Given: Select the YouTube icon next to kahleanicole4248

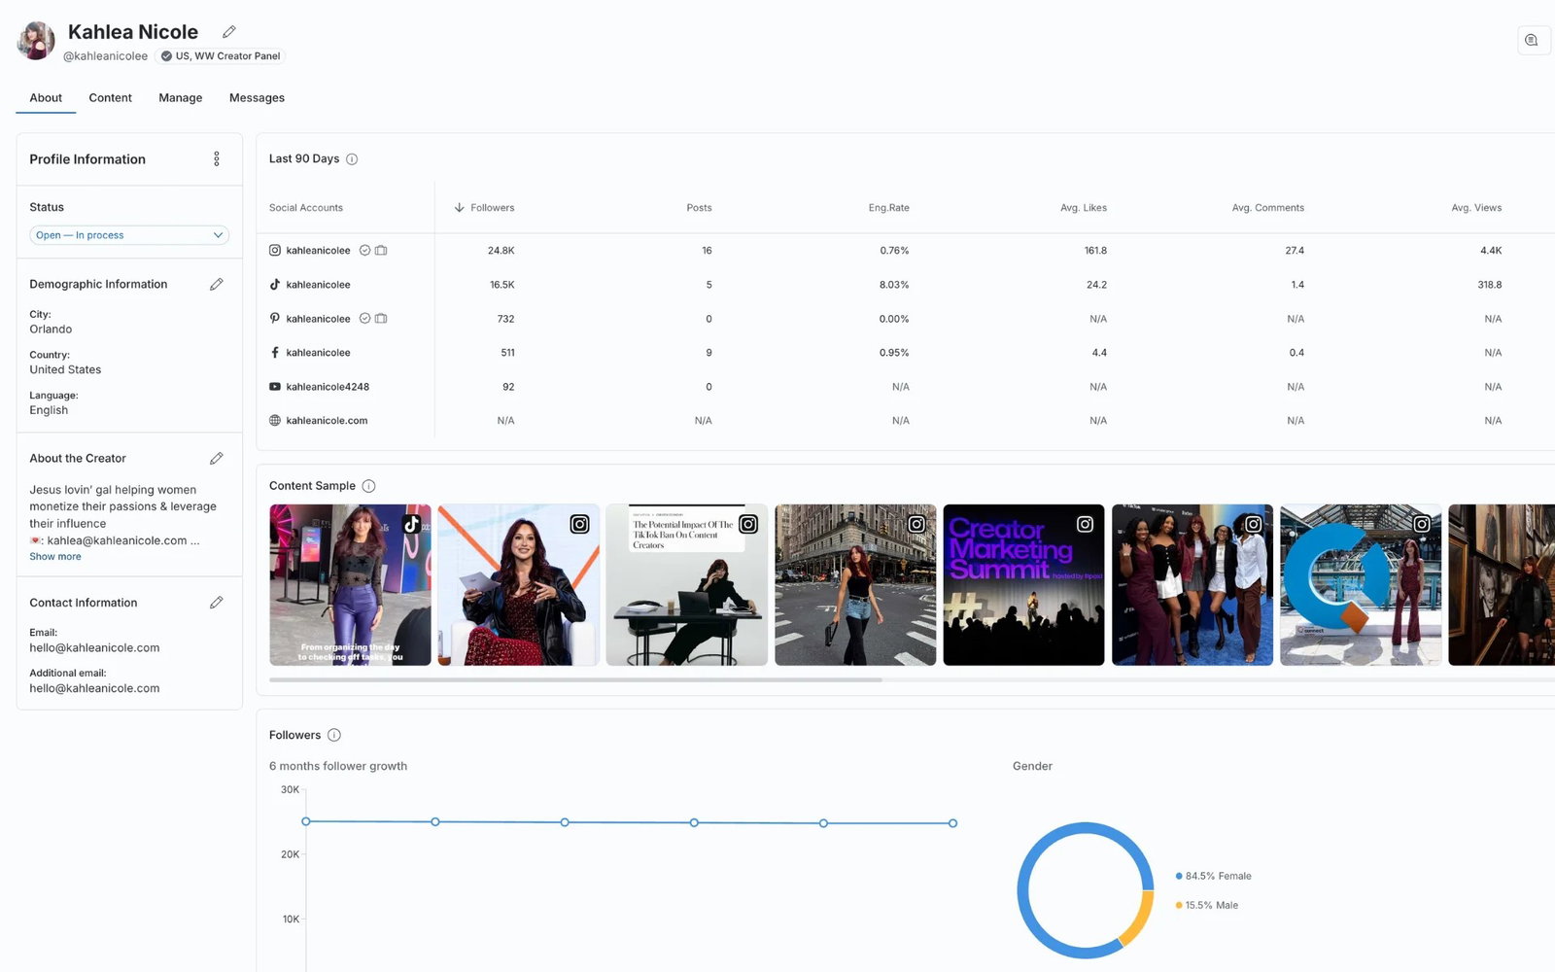Looking at the screenshot, I should (x=275, y=386).
